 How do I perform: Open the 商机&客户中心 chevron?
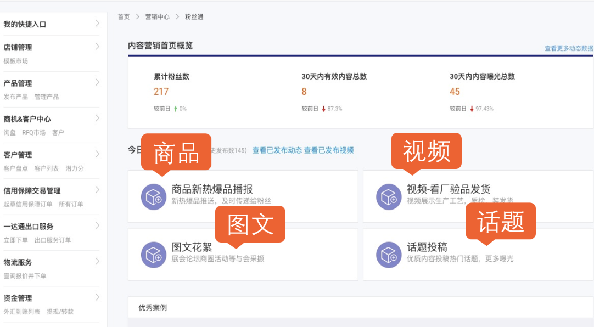pyautogui.click(x=97, y=119)
